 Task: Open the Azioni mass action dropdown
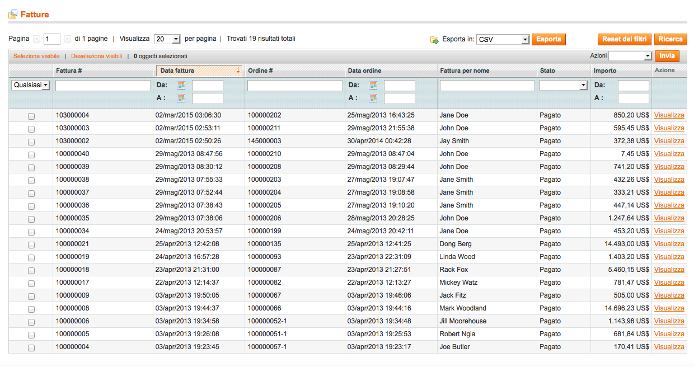coord(630,56)
